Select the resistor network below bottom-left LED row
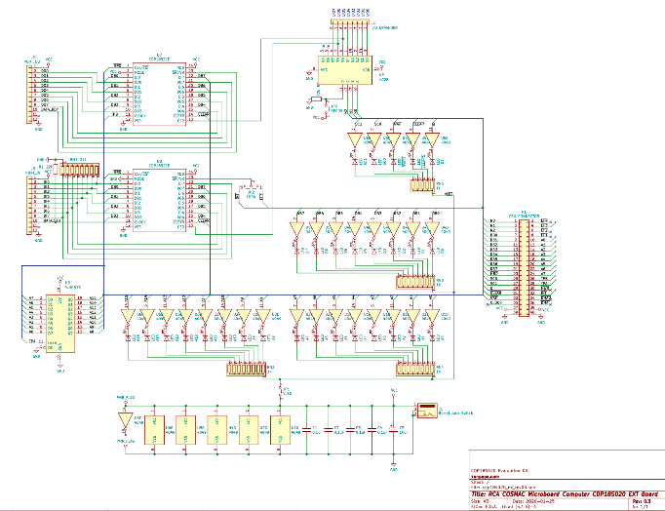This screenshot has height=511, width=665. pyautogui.click(x=246, y=369)
